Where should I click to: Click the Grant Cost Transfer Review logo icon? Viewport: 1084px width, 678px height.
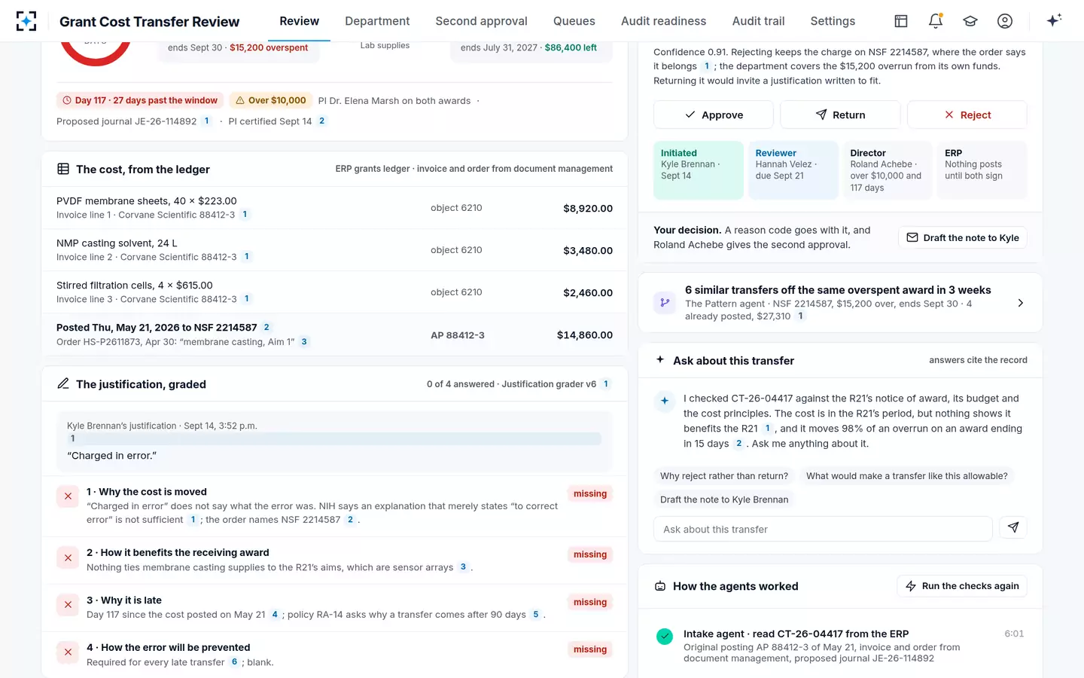coord(26,21)
